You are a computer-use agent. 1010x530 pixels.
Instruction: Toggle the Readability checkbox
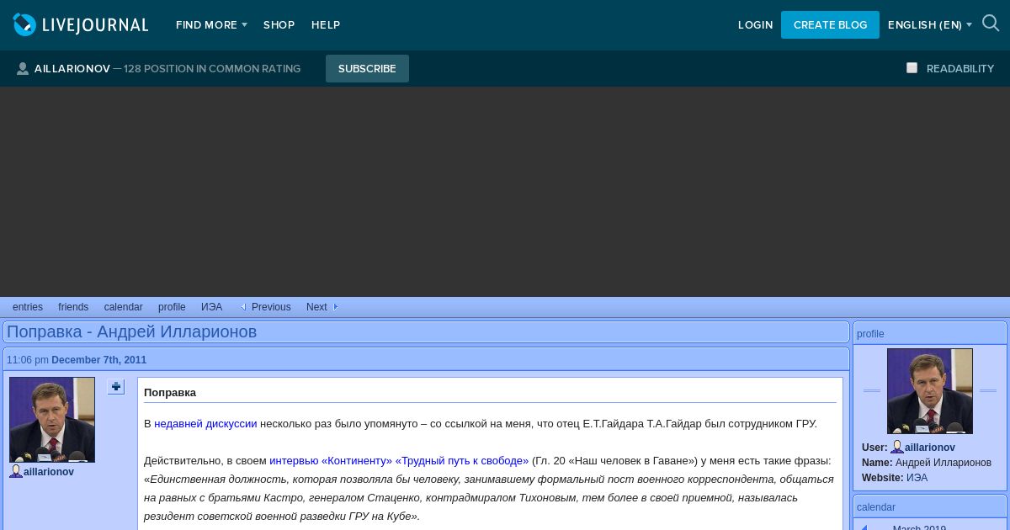tap(912, 68)
